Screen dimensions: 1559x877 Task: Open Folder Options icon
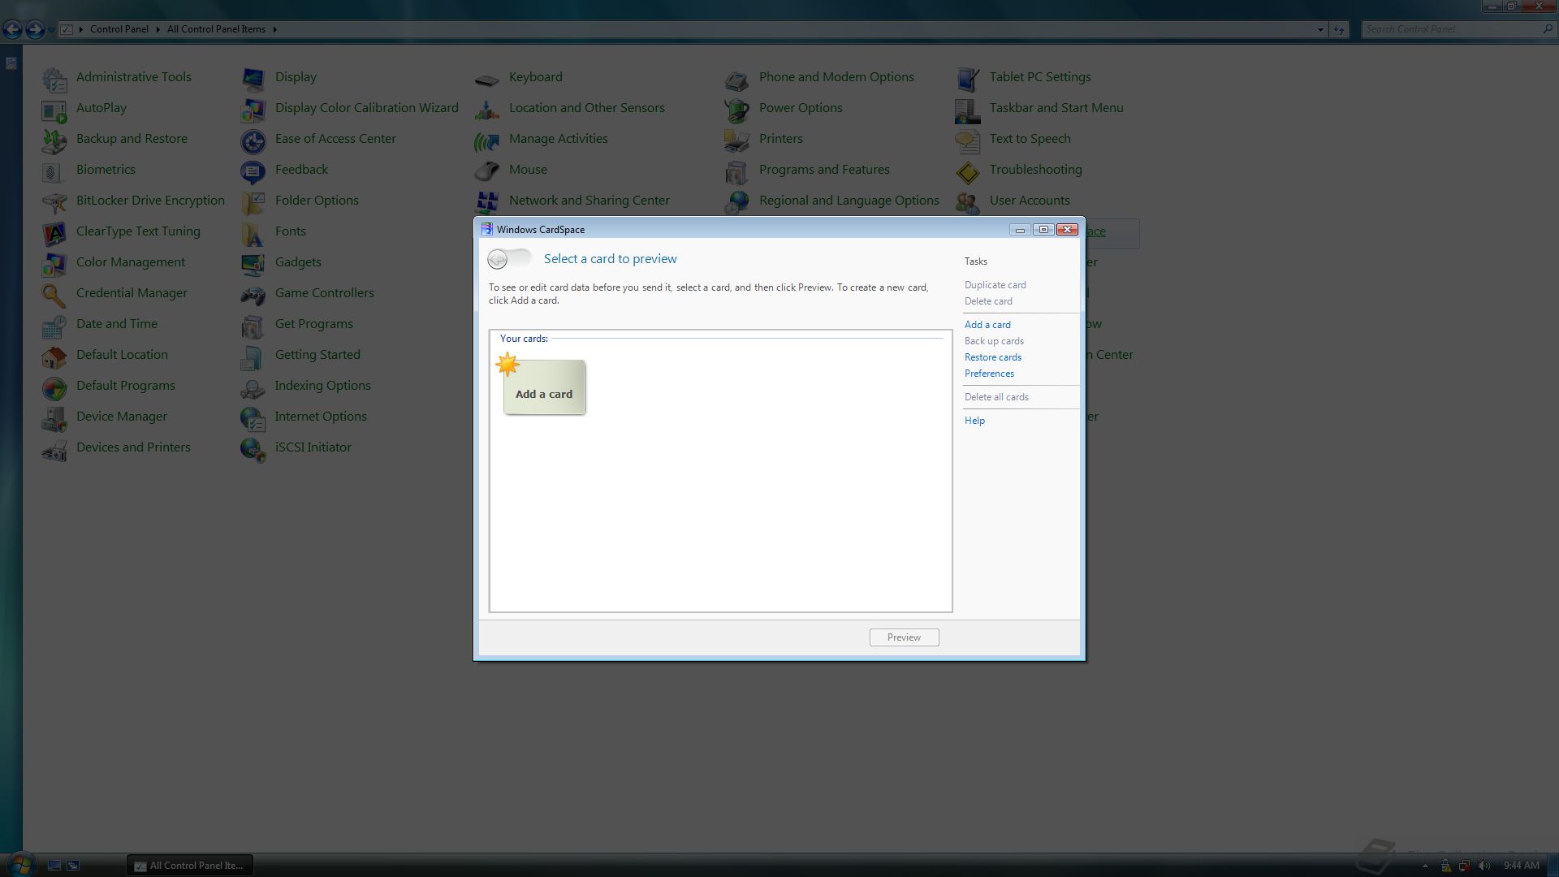253,202
